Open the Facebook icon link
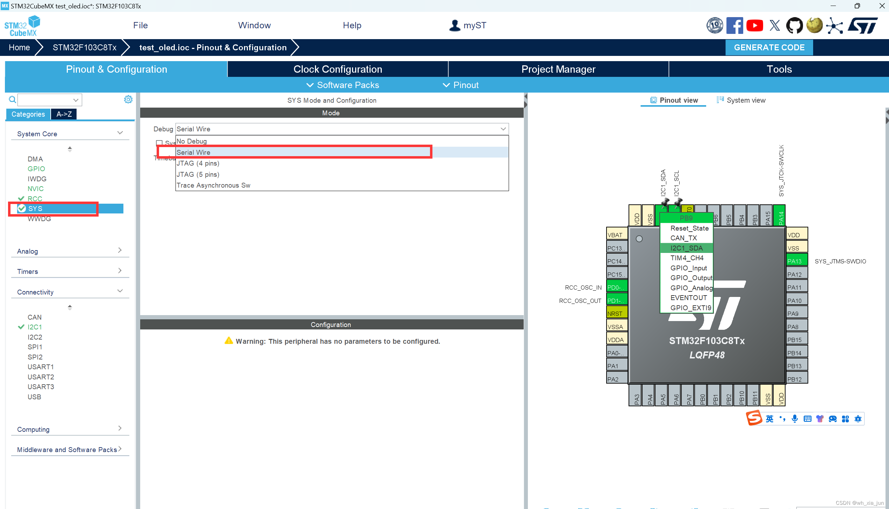 click(x=734, y=26)
